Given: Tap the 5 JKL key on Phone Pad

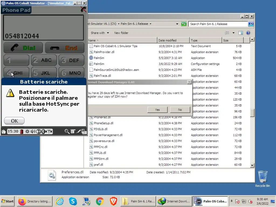Looking at the screenshot, I should [44, 73].
